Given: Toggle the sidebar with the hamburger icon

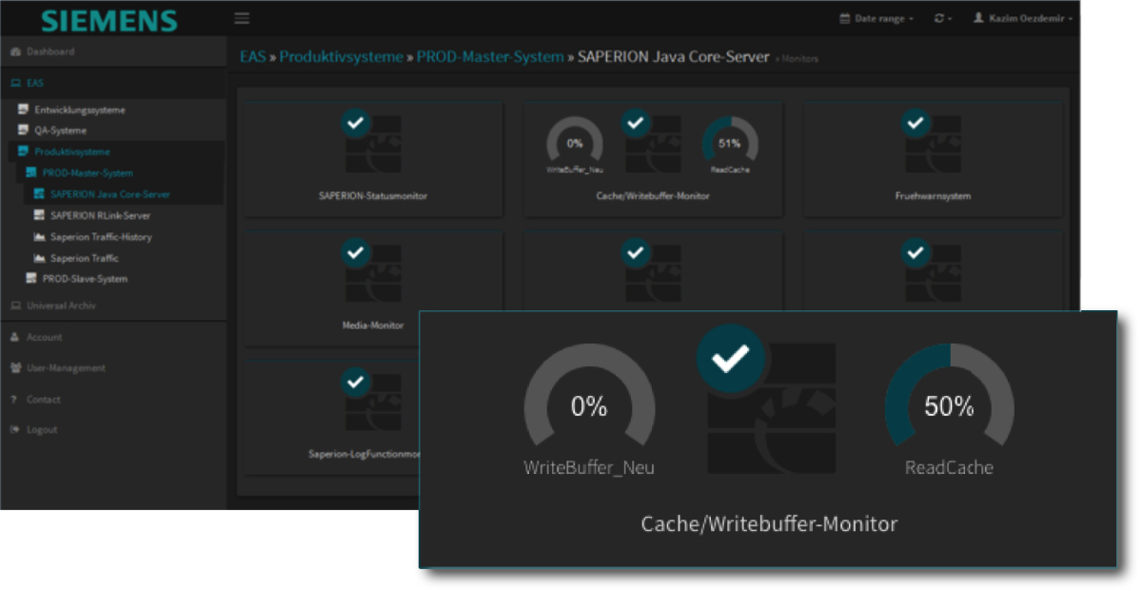Looking at the screenshot, I should 242,18.
